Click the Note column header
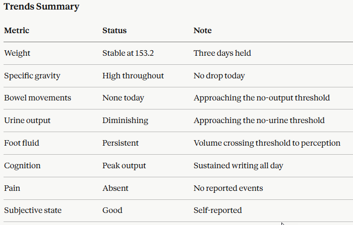This screenshot has width=353, height=225. click(x=203, y=31)
